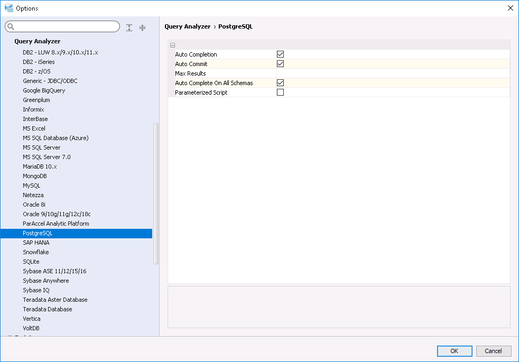This screenshot has height=362, width=519.
Task: Click the search magnifier icon
Action: point(11,27)
